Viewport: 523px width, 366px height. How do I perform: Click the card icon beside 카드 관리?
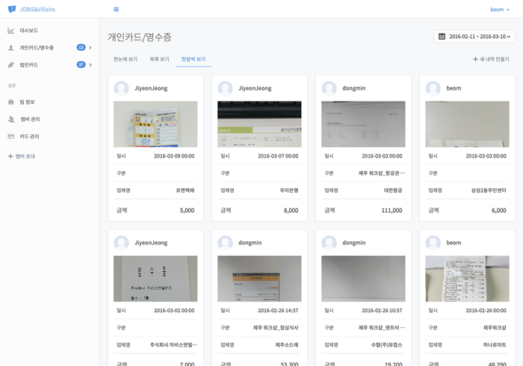(11, 137)
